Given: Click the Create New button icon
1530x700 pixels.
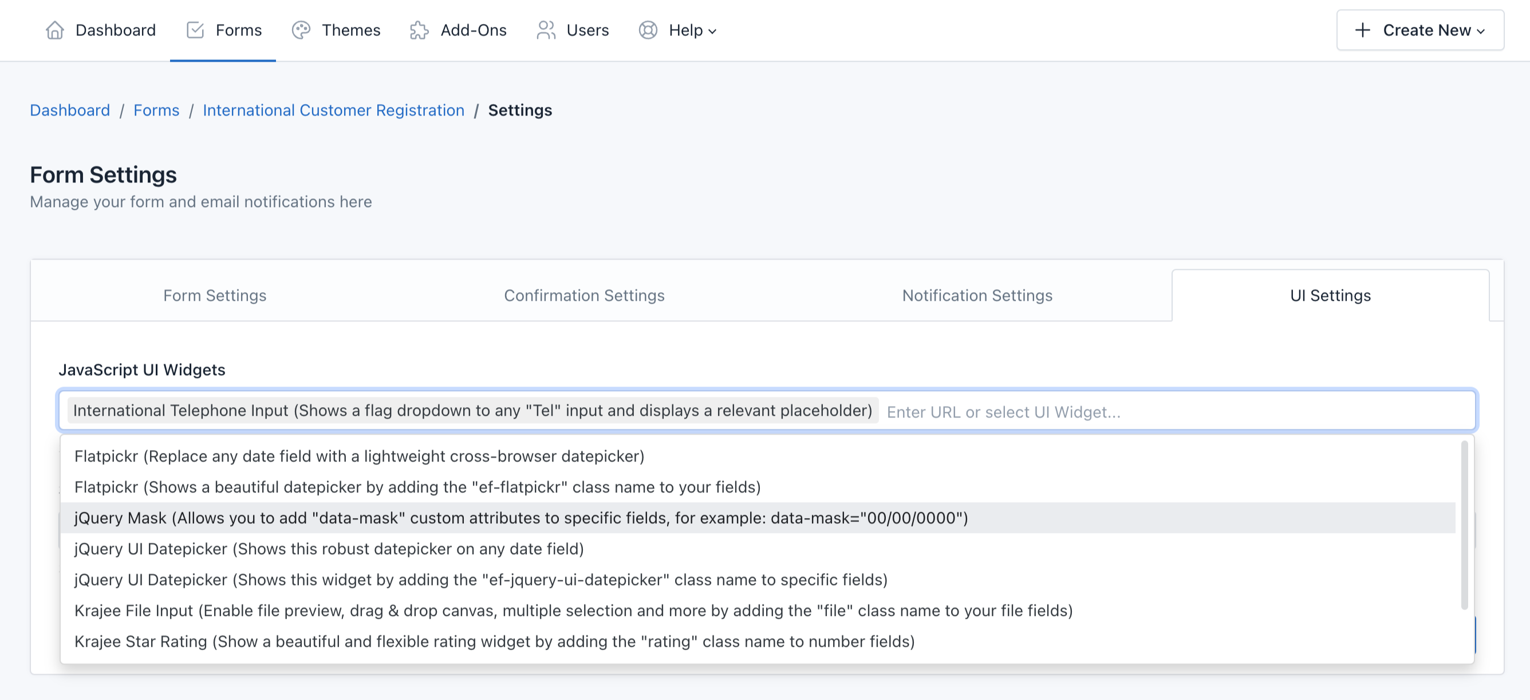Looking at the screenshot, I should [x=1362, y=28].
